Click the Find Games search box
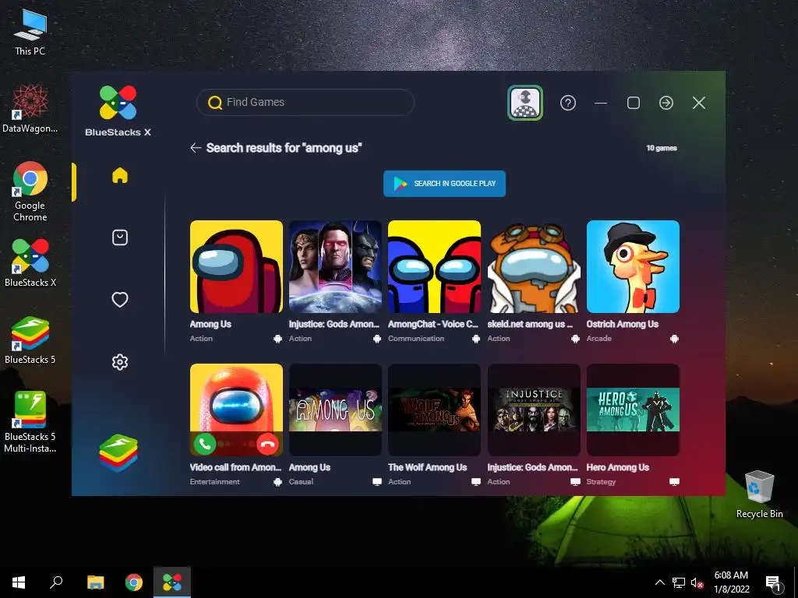The width and height of the screenshot is (798, 598). click(x=305, y=102)
